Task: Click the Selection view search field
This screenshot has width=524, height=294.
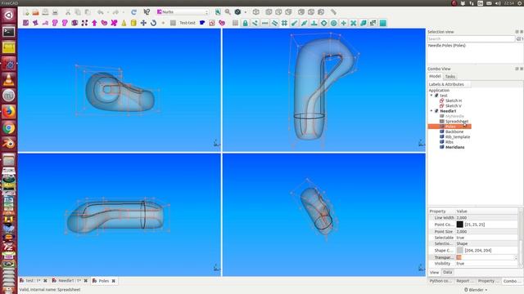Action: click(471, 39)
